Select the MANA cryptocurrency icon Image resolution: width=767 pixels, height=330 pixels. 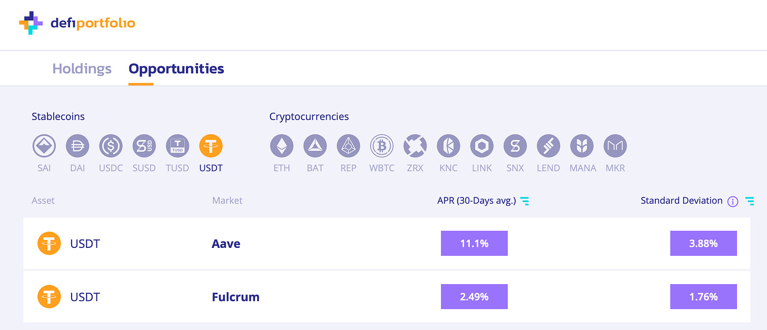582,146
